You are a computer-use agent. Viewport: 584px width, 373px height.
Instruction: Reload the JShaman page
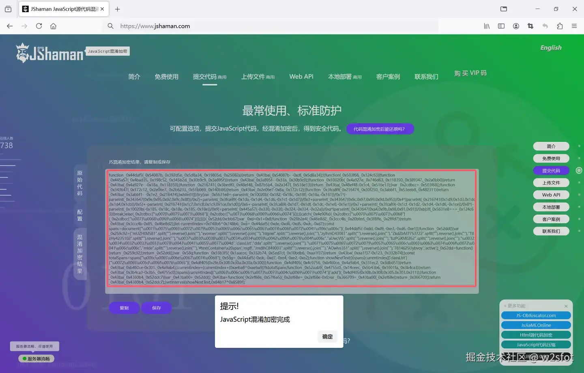point(39,26)
